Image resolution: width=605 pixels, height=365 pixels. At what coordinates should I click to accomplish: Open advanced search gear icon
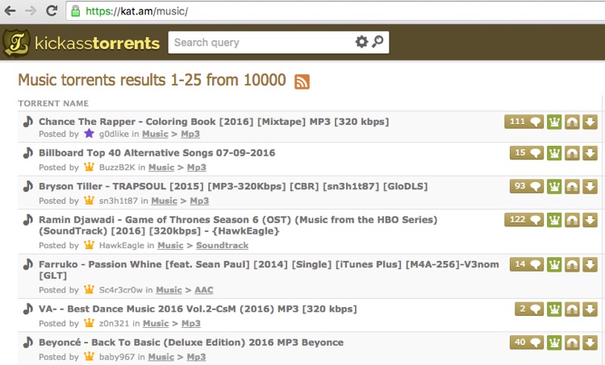pyautogui.click(x=361, y=42)
